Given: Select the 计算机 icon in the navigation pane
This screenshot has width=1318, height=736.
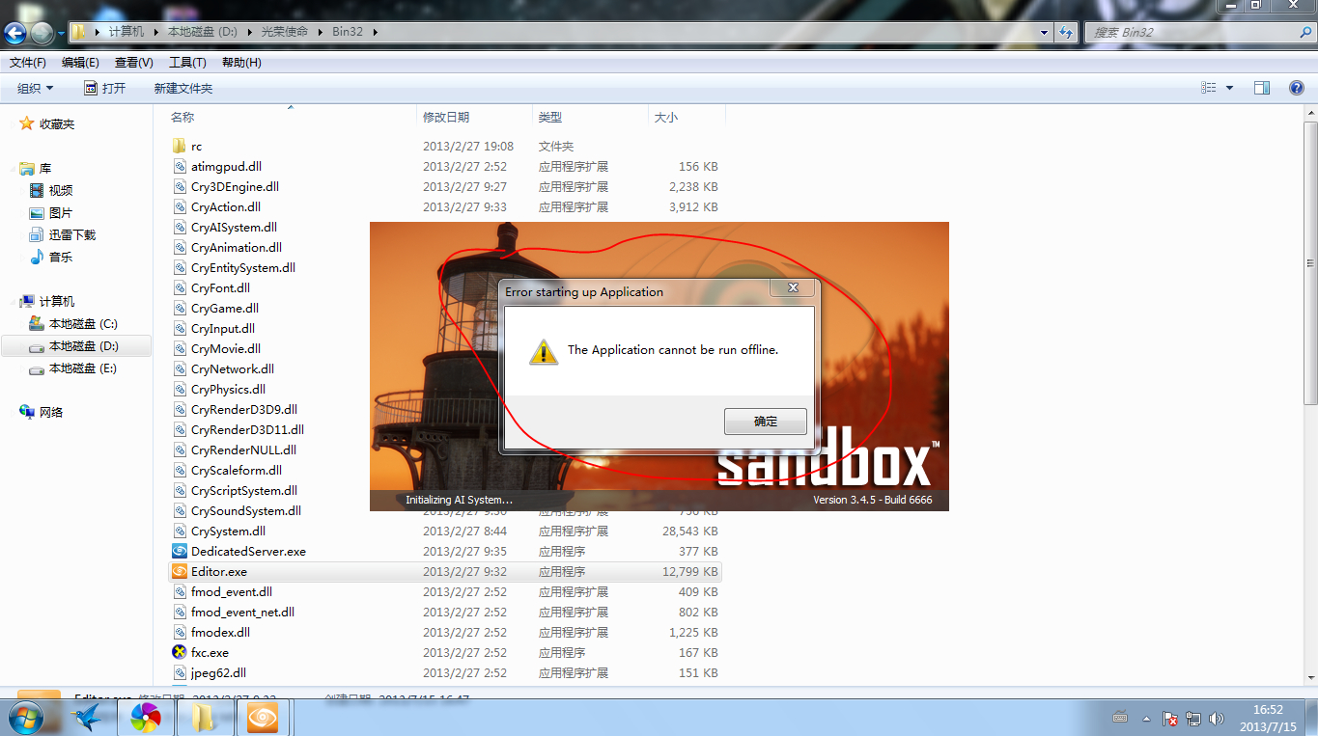Looking at the screenshot, I should coord(27,302).
